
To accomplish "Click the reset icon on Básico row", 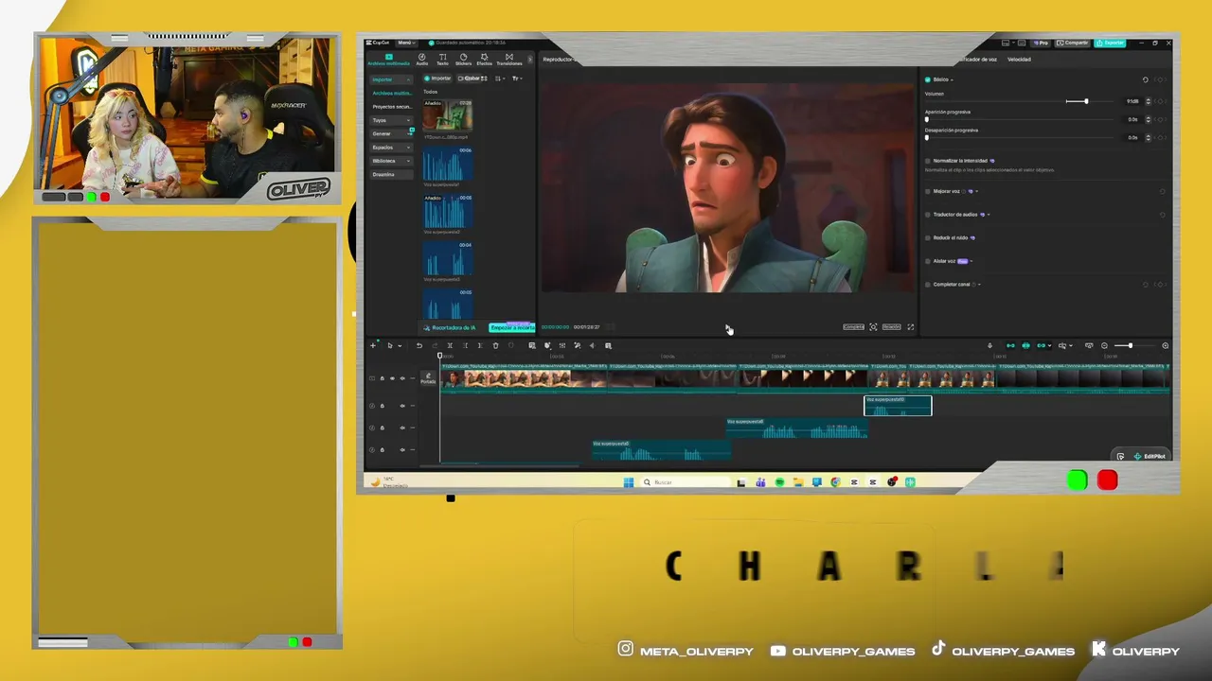I will pyautogui.click(x=1145, y=79).
